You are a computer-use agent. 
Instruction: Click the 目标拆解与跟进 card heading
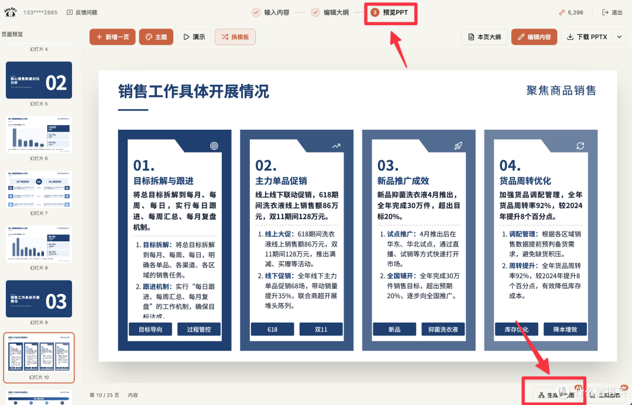163,181
